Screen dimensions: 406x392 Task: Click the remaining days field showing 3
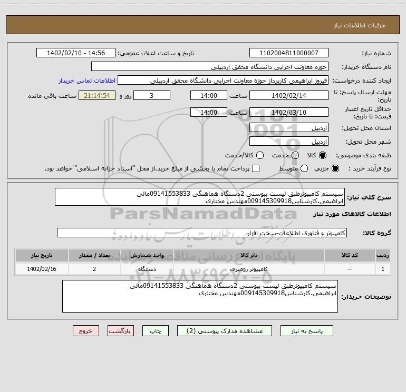pos(152,95)
